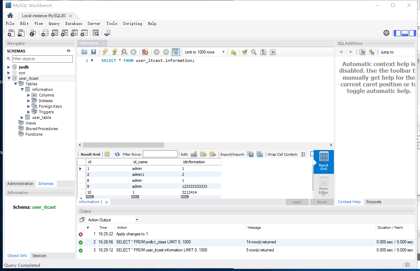Click the beautify SQL script broom icon

click(x=244, y=52)
